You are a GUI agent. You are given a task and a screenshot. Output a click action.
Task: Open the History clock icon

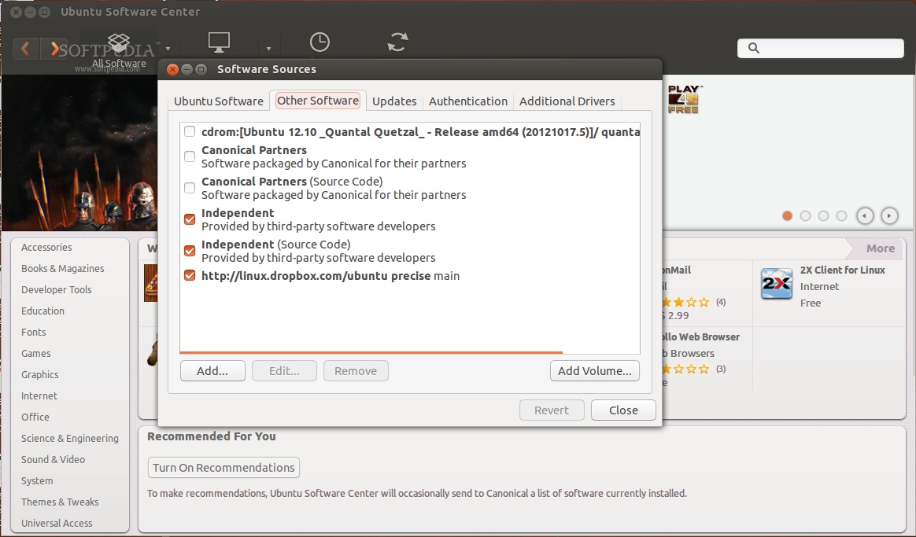[319, 42]
